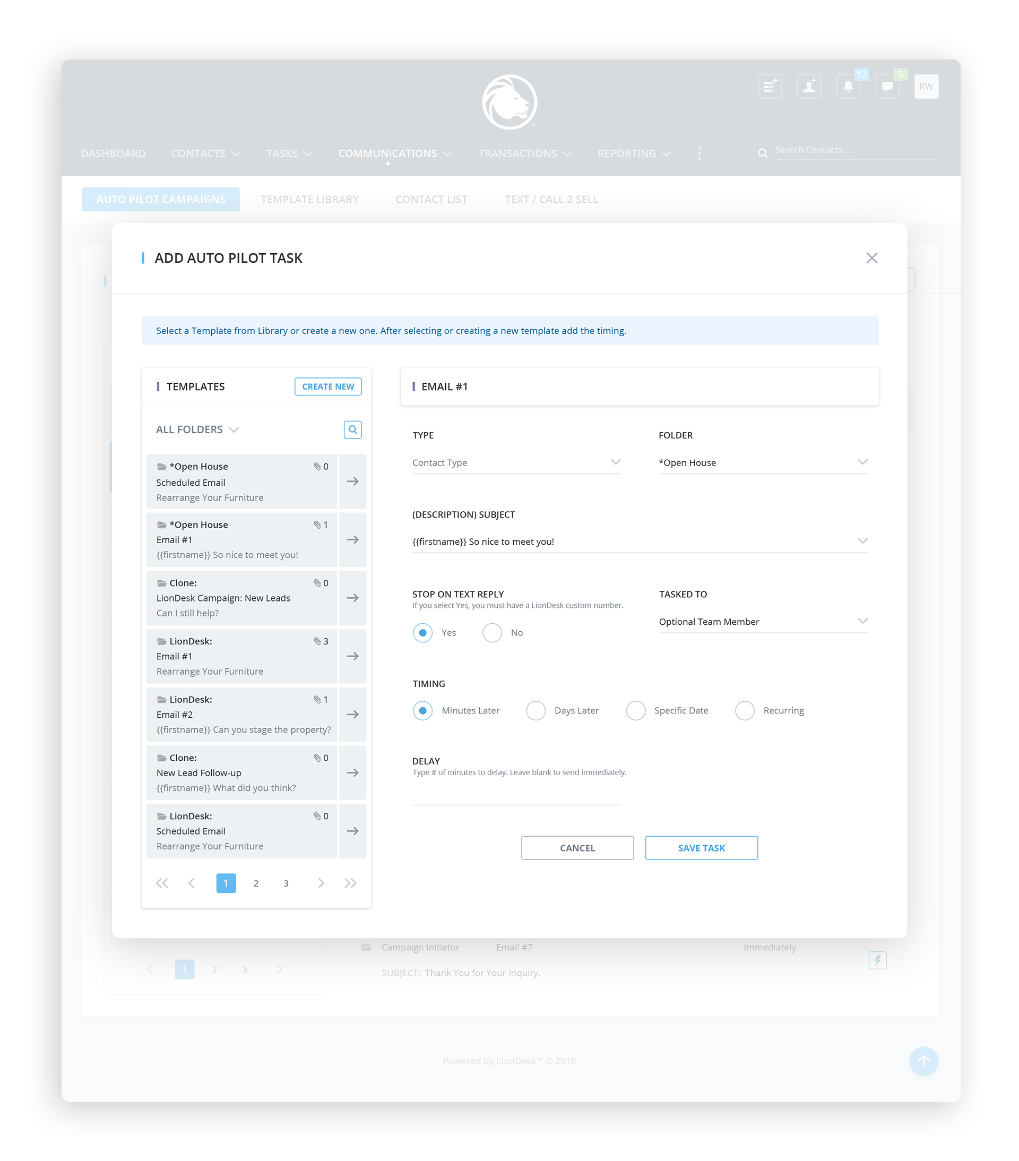Image resolution: width=1019 pixels, height=1161 pixels.
Task: Switch to Template Library tab
Action: (309, 200)
